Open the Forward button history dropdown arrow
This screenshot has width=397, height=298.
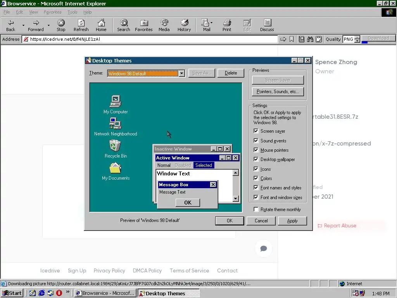pos(48,25)
